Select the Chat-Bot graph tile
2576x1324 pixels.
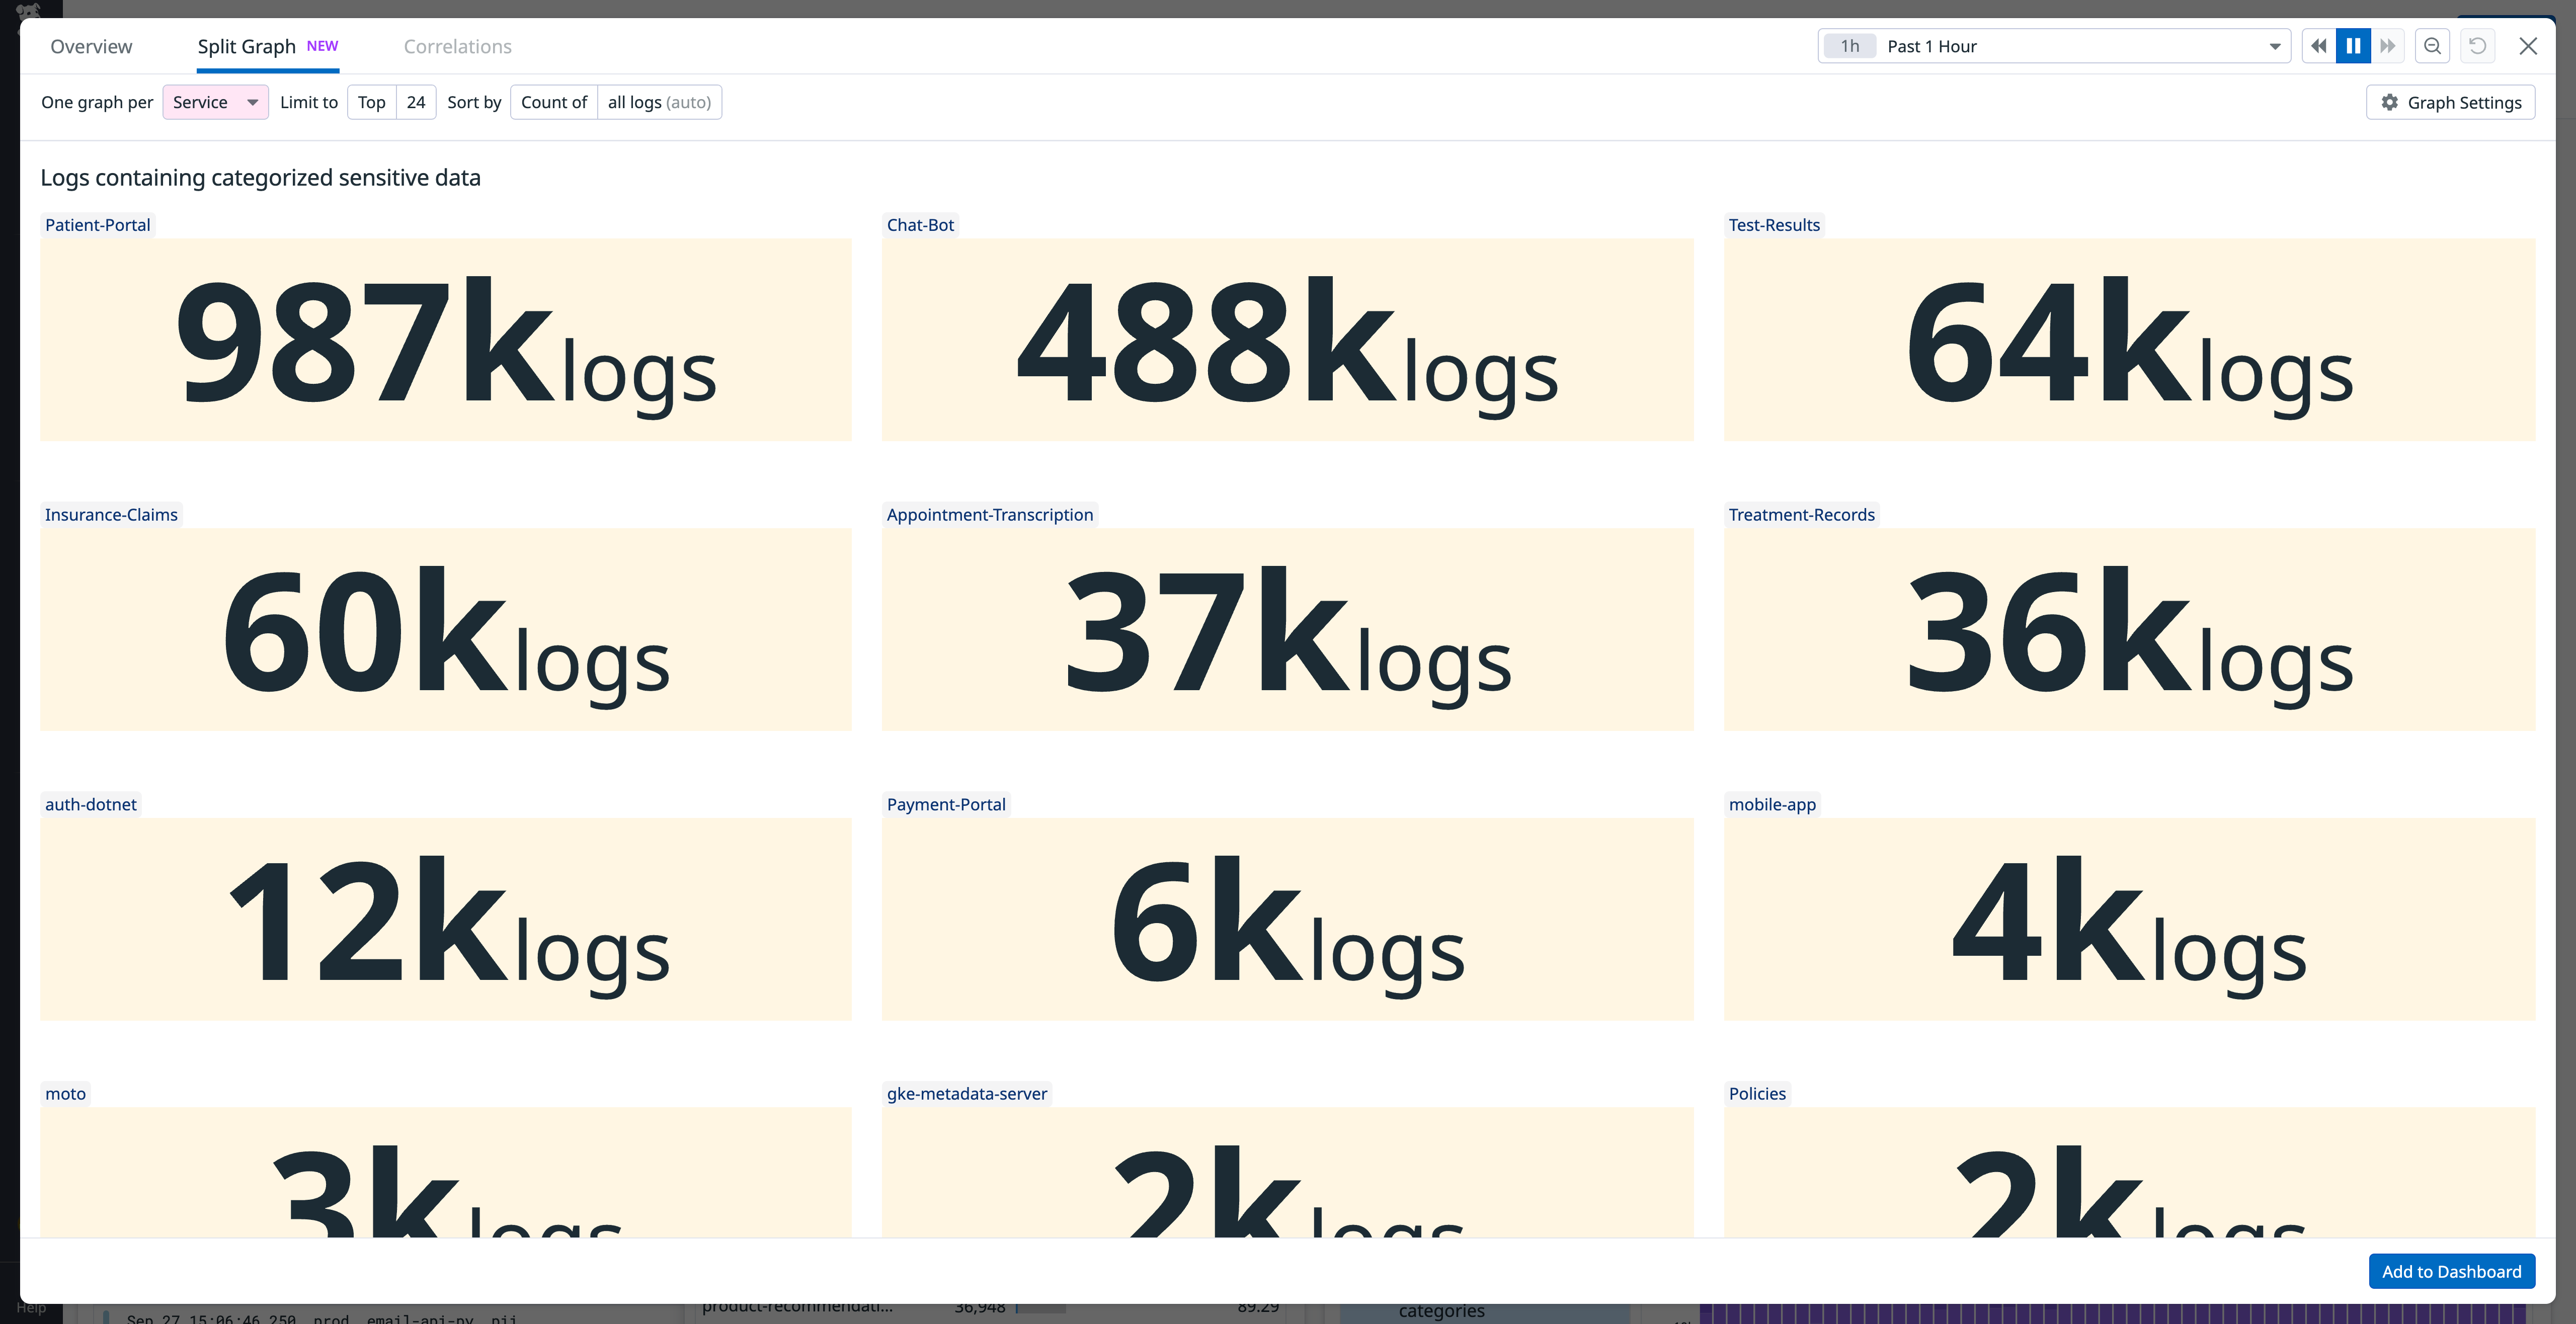(x=1288, y=340)
